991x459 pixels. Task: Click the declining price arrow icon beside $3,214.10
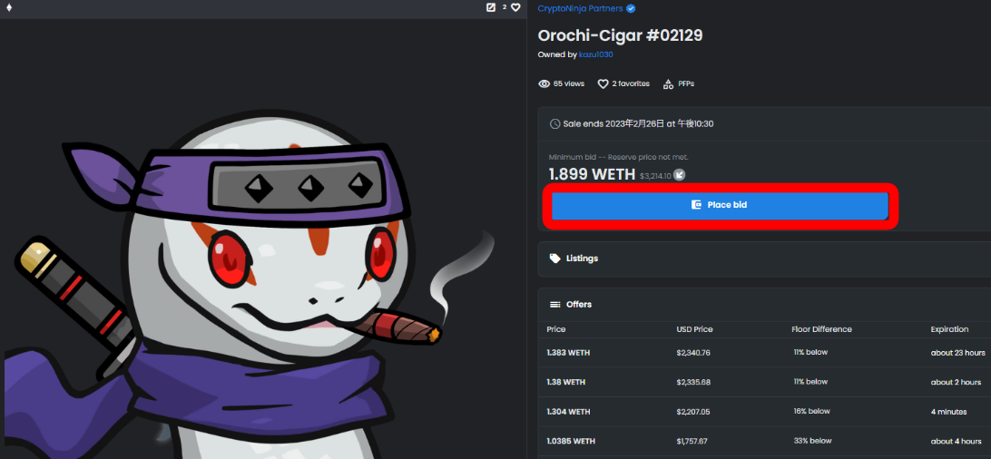point(680,175)
